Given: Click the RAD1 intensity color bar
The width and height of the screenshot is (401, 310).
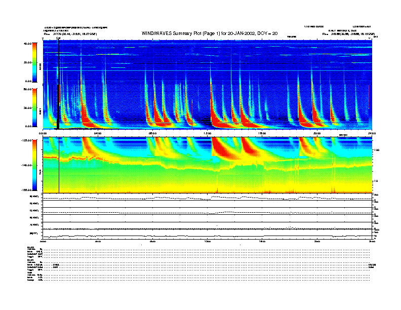Looking at the screenshot, I should tap(34, 108).
